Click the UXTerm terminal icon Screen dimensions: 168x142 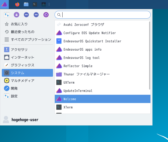[59, 82]
